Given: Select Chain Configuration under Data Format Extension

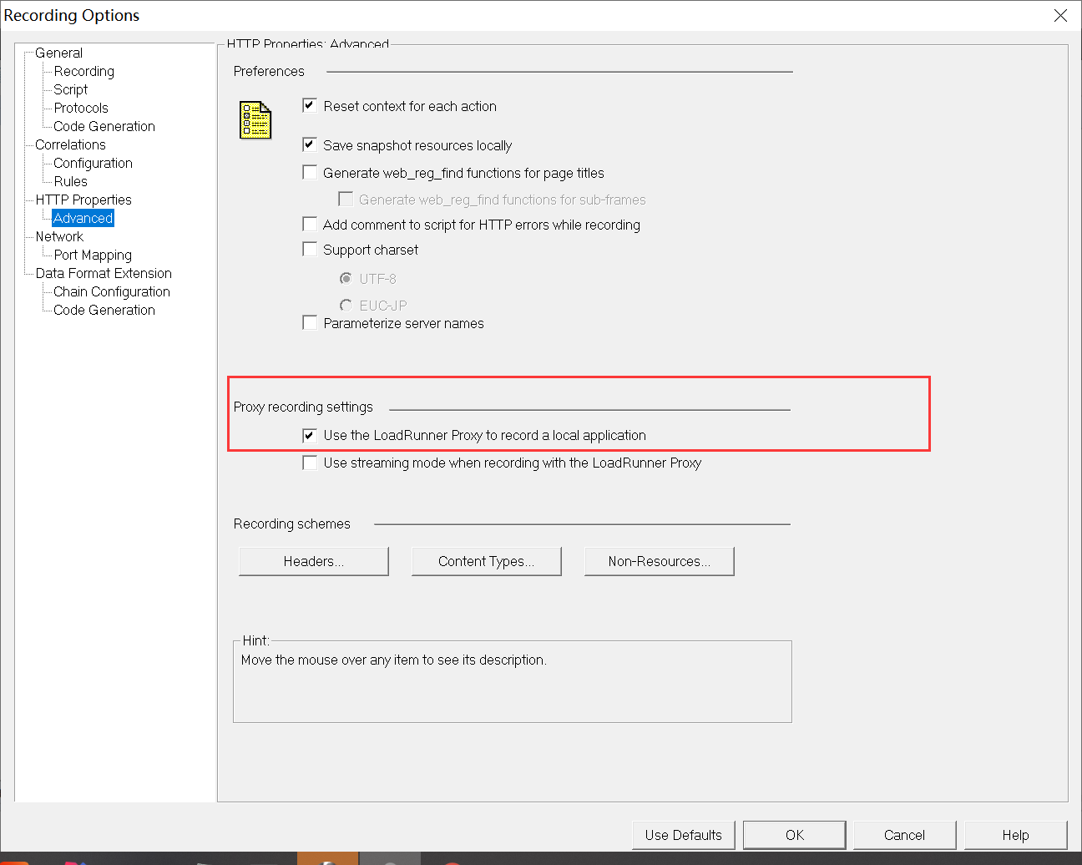Looking at the screenshot, I should click(109, 291).
